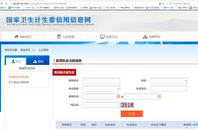Image resolution: width=198 pixels, height=131 pixels.
Task: Click the 更新时间 end date field
Action: coord(142,97)
